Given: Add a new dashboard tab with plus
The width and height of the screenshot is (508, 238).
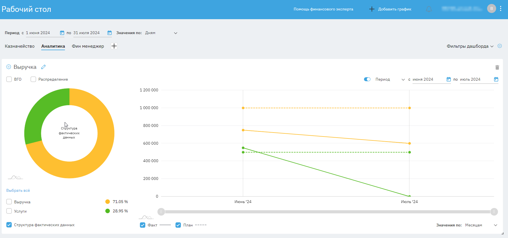Looking at the screenshot, I should click(x=114, y=46).
